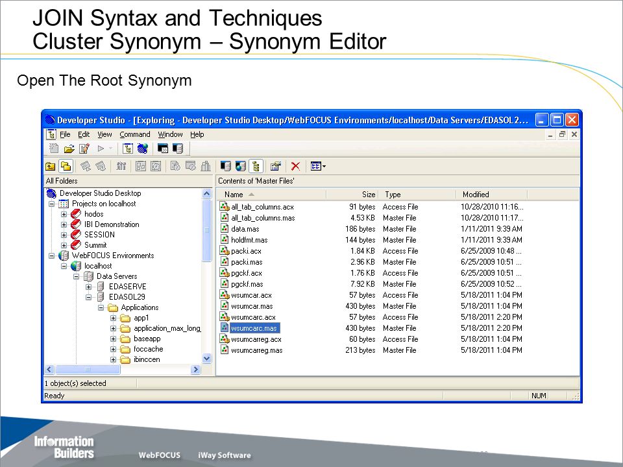The width and height of the screenshot is (623, 467).
Task: Select the pgckf.mas file
Action: tap(247, 284)
